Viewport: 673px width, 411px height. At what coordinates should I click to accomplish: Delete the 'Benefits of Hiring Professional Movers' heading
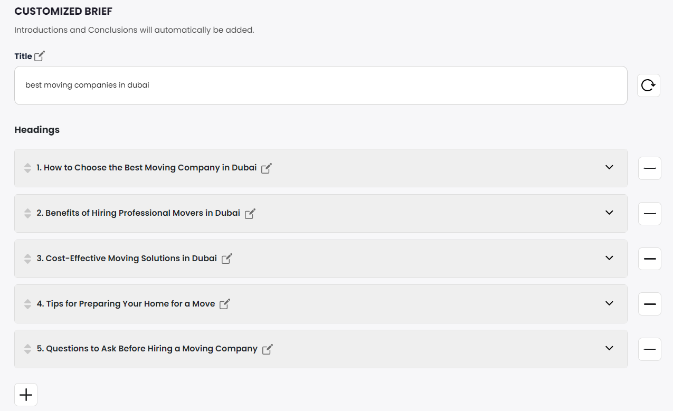click(x=649, y=214)
